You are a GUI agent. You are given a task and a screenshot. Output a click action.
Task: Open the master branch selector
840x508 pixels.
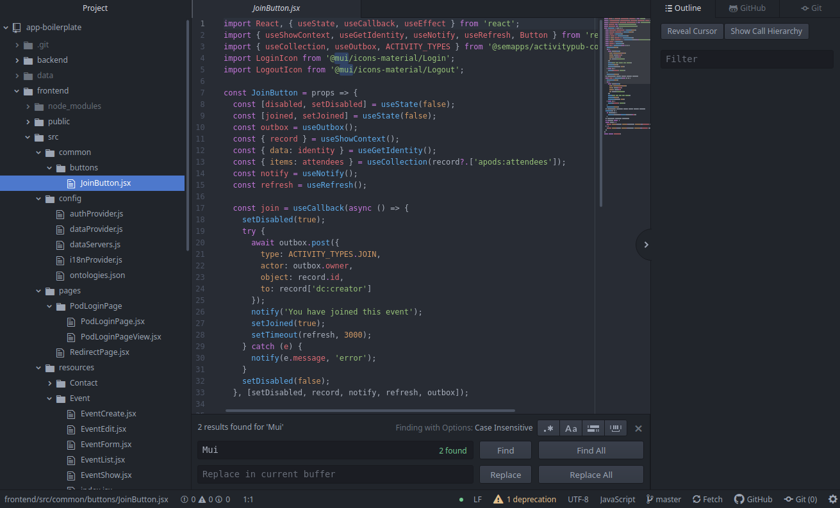663,500
